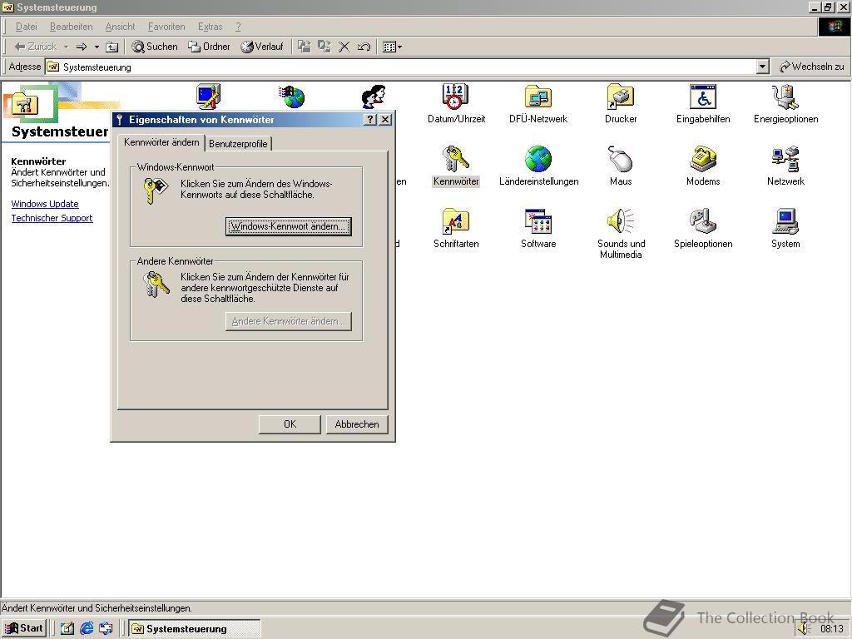This screenshot has height=639, width=852.
Task: Click the move-to folder toolbar icon
Action: 305,47
